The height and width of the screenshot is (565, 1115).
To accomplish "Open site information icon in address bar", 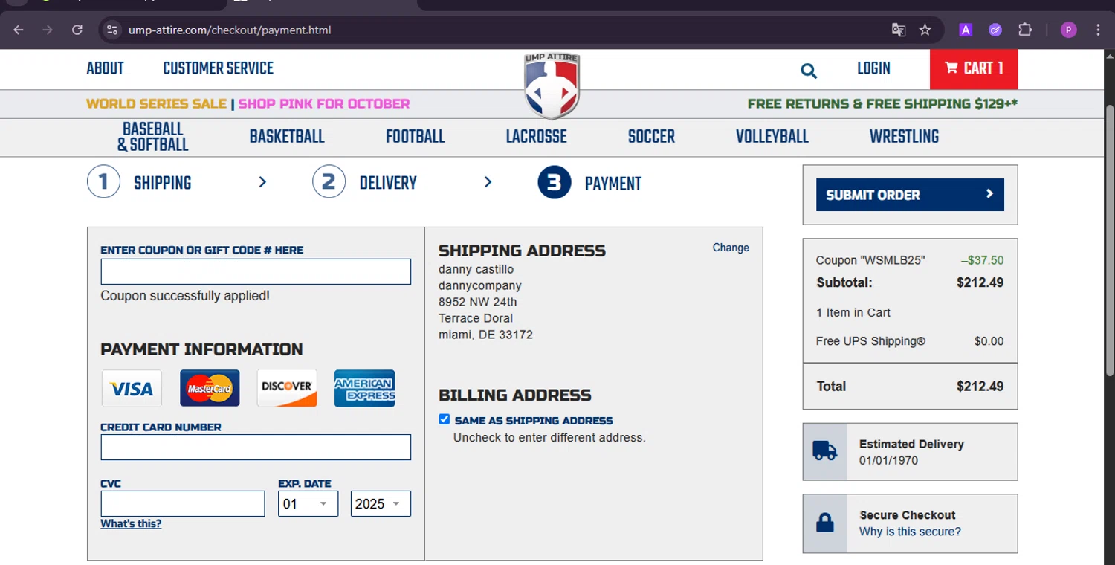I will pos(112,30).
